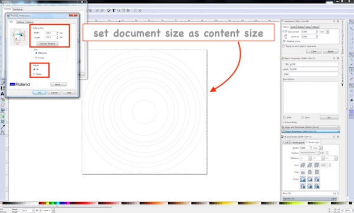Image resolution: width=354 pixels, height=213 pixels.
Task: Open the Dashes pattern dropdown
Action: 317,153
